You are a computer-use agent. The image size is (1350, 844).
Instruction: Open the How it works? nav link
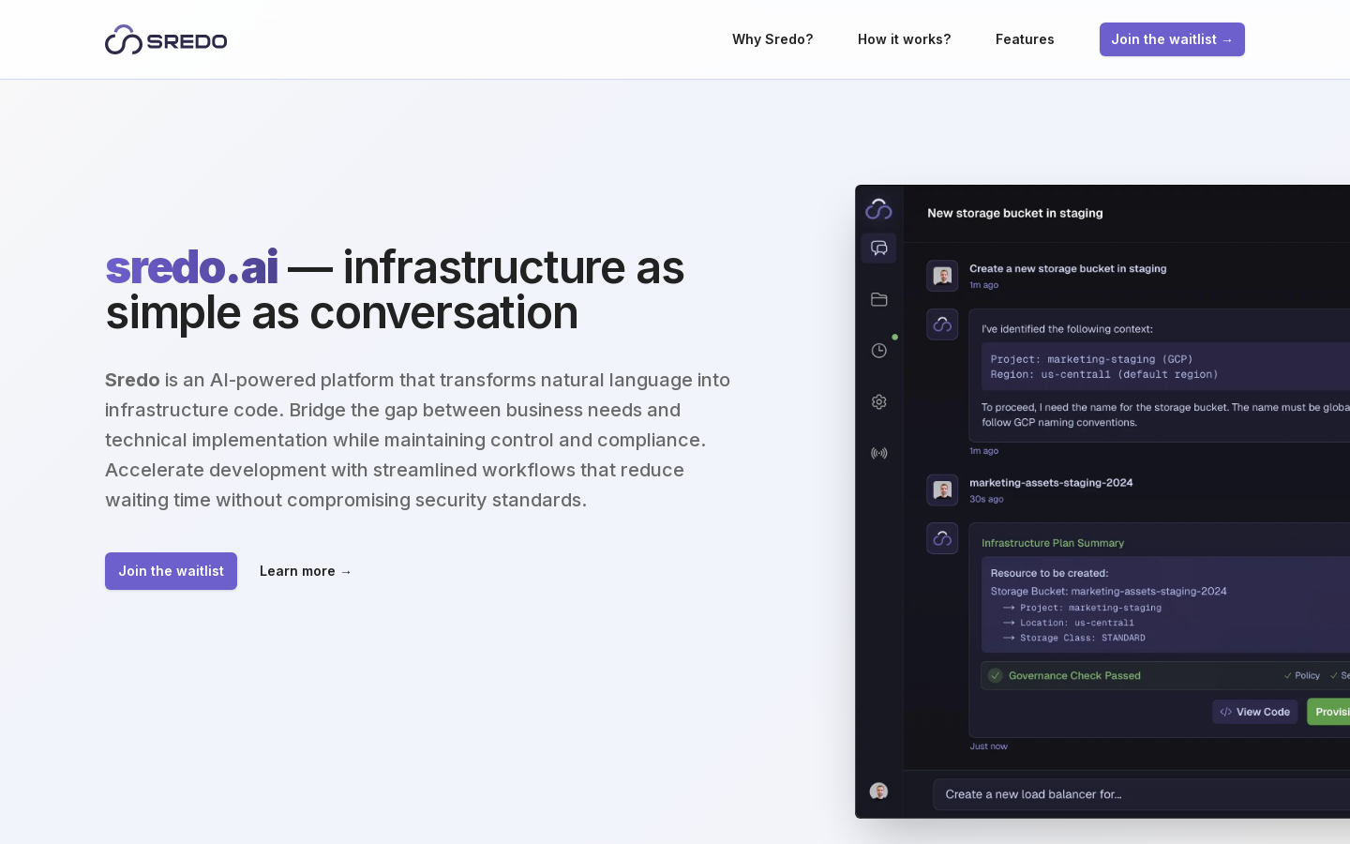point(904,39)
